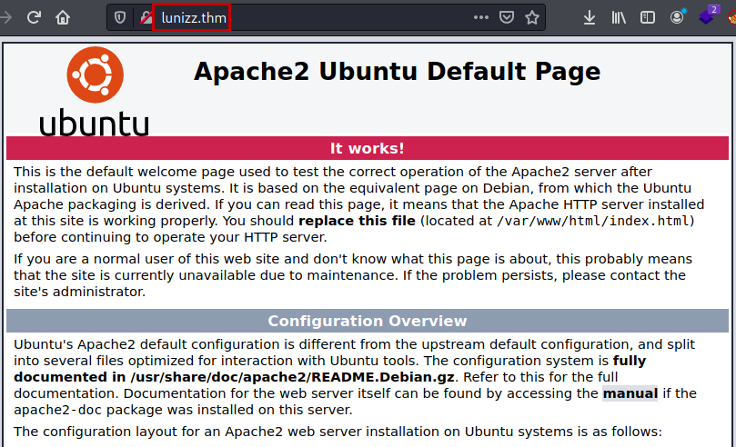Click the Apache2 Ubuntu Default Page heading

click(397, 72)
